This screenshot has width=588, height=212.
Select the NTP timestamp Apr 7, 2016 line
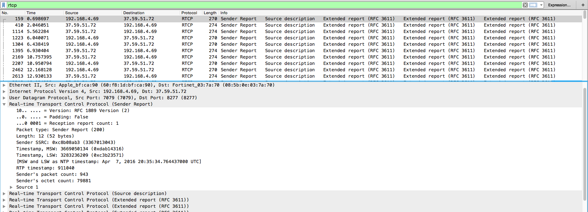(109, 162)
